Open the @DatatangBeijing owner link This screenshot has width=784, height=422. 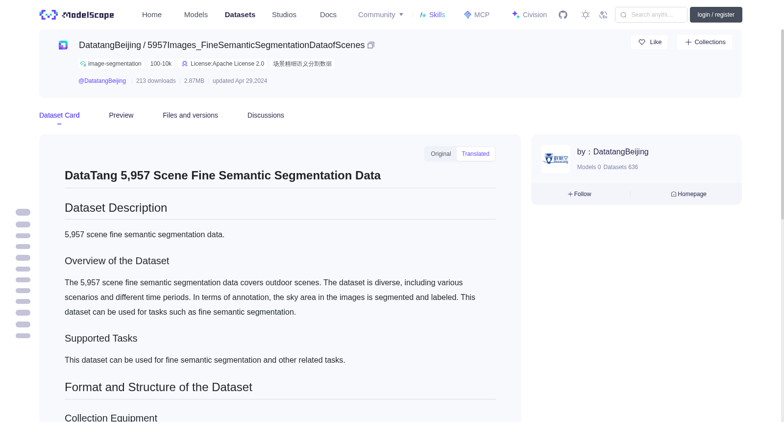point(102,81)
